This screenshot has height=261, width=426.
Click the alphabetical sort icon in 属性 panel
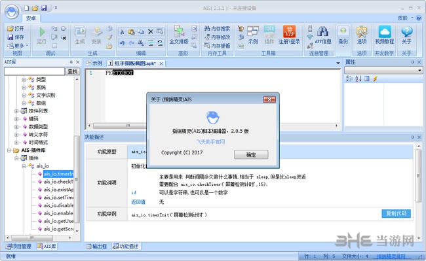click(358, 79)
